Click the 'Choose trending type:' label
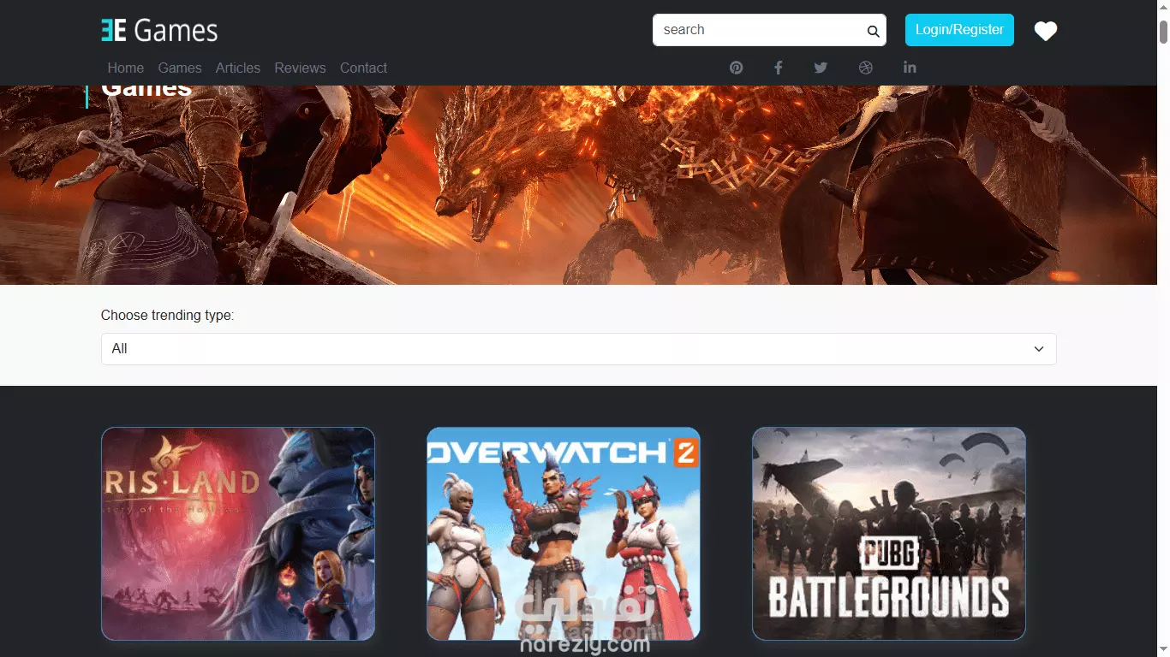This screenshot has width=1170, height=657. tap(167, 316)
